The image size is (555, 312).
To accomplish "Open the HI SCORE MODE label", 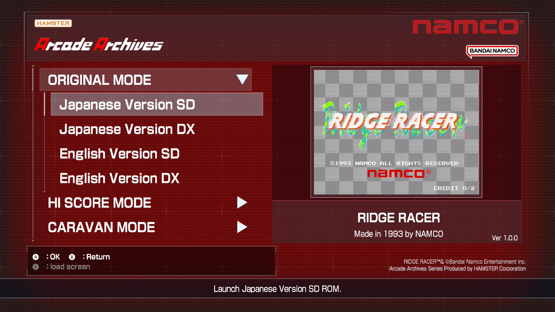I will pos(100,203).
